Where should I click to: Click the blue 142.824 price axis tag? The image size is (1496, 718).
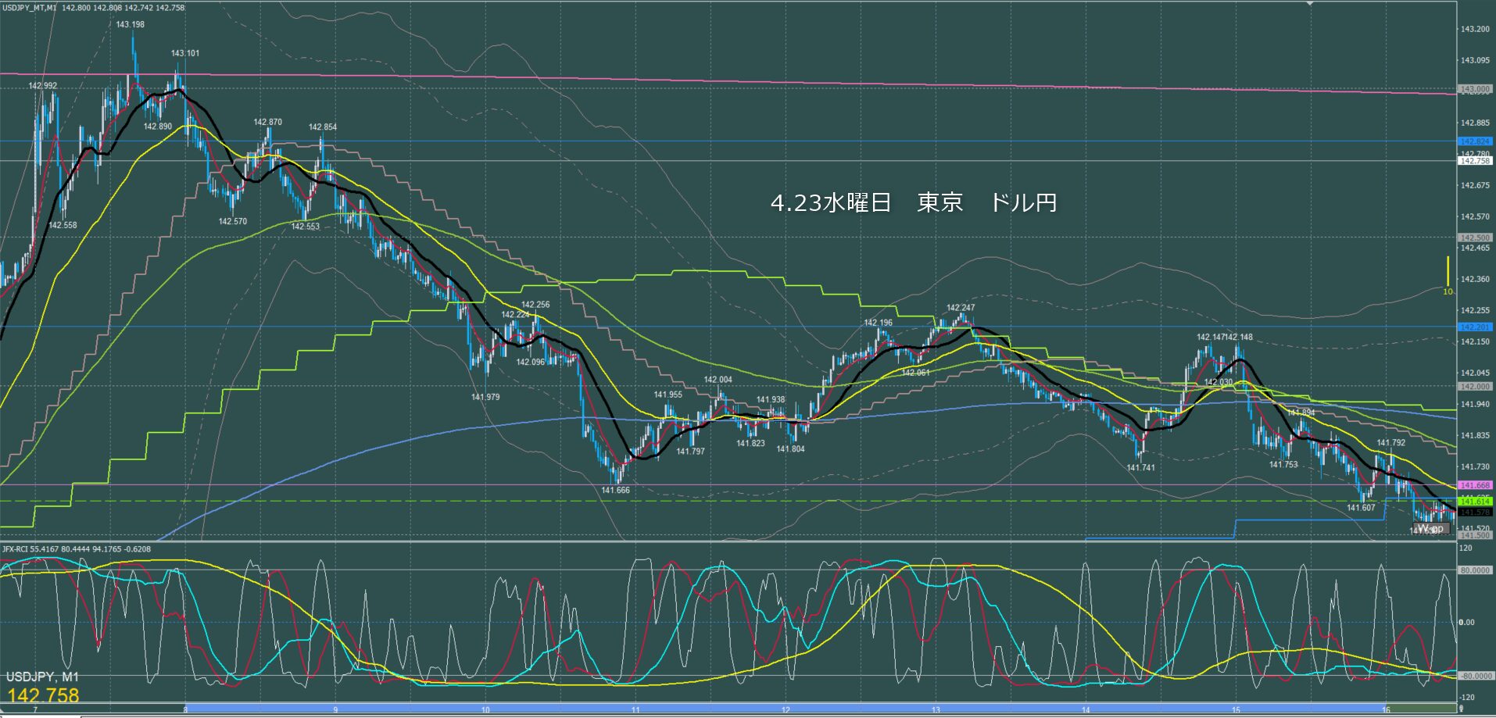[1475, 141]
